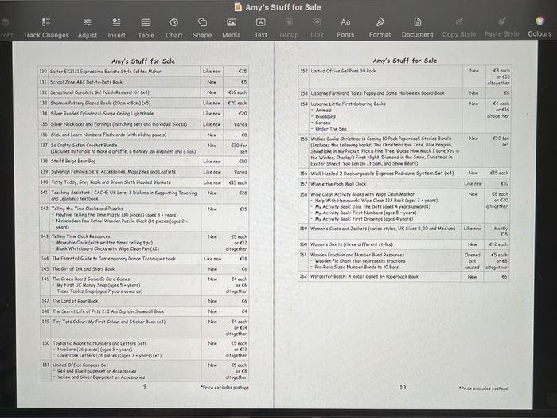Viewport: 557px width, 418px height.
Task: Click page 10 Price excludes postage footnote
Action: pyautogui.click(x=483, y=389)
